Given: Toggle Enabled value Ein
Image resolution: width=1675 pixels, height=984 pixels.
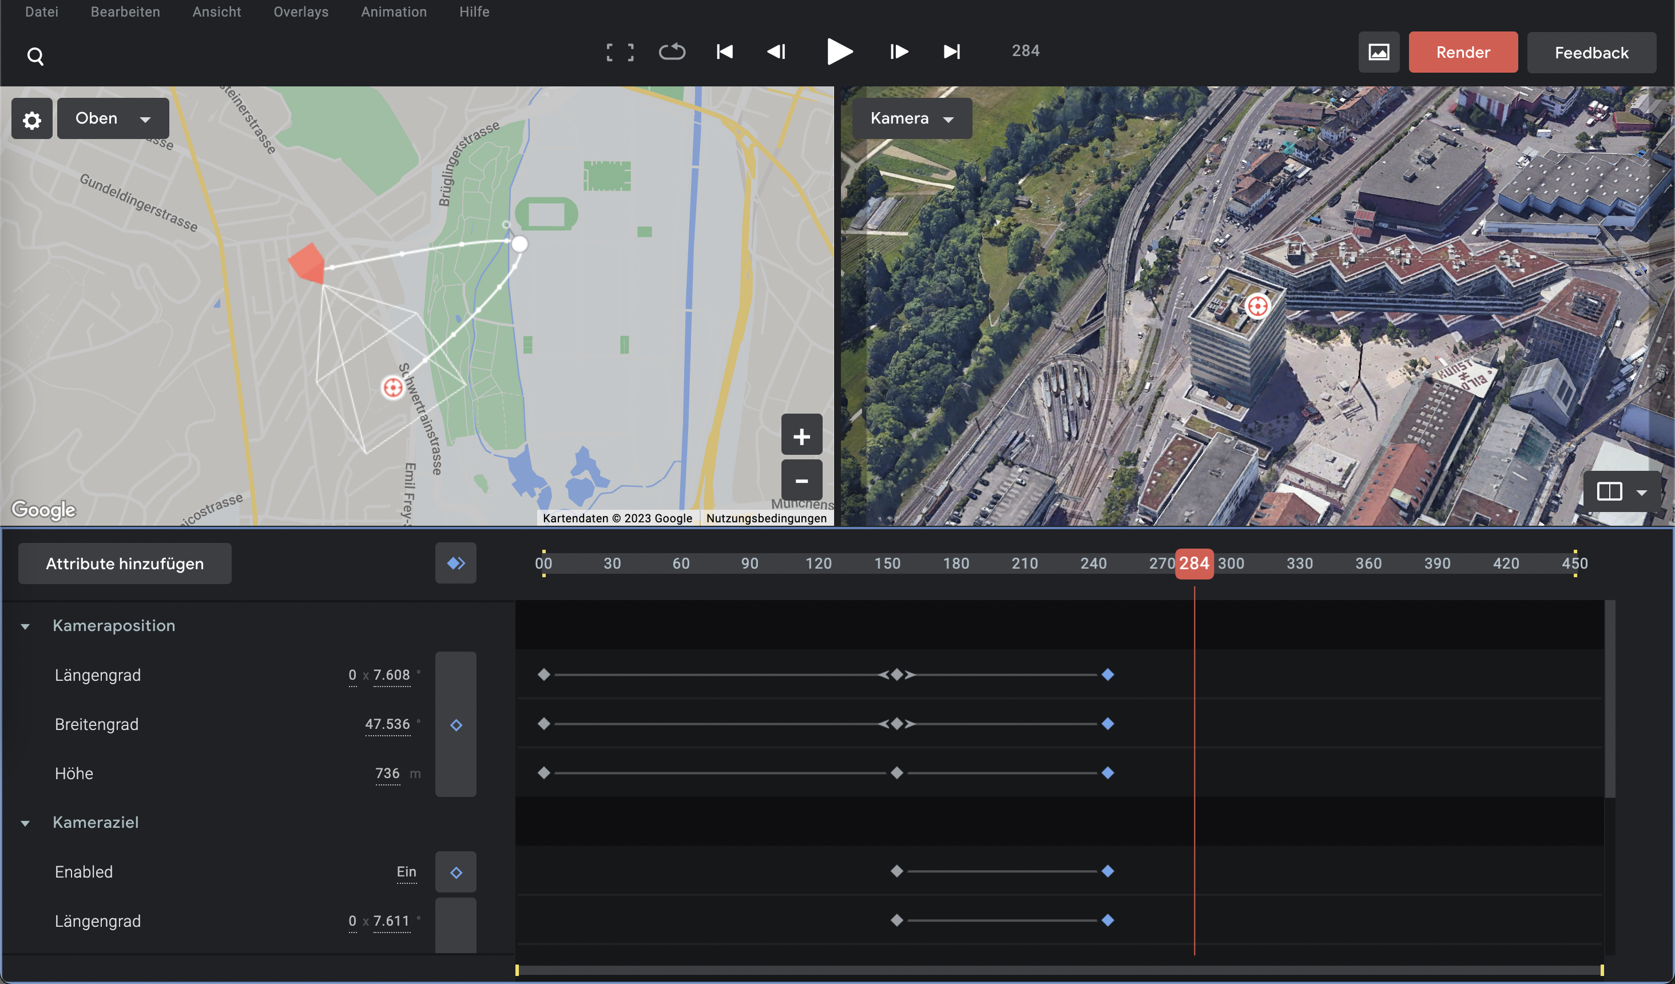Looking at the screenshot, I should point(406,872).
